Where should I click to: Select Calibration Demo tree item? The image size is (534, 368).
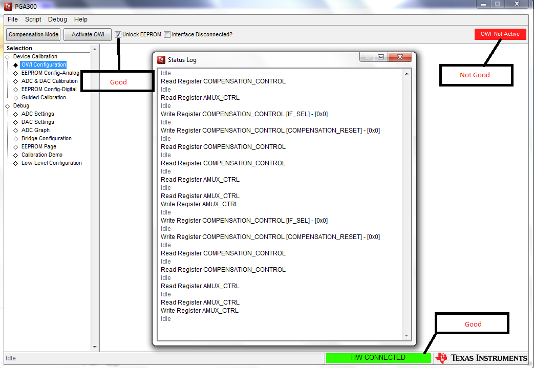42,155
